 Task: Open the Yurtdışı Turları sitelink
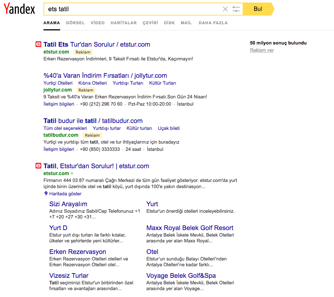[128, 83]
